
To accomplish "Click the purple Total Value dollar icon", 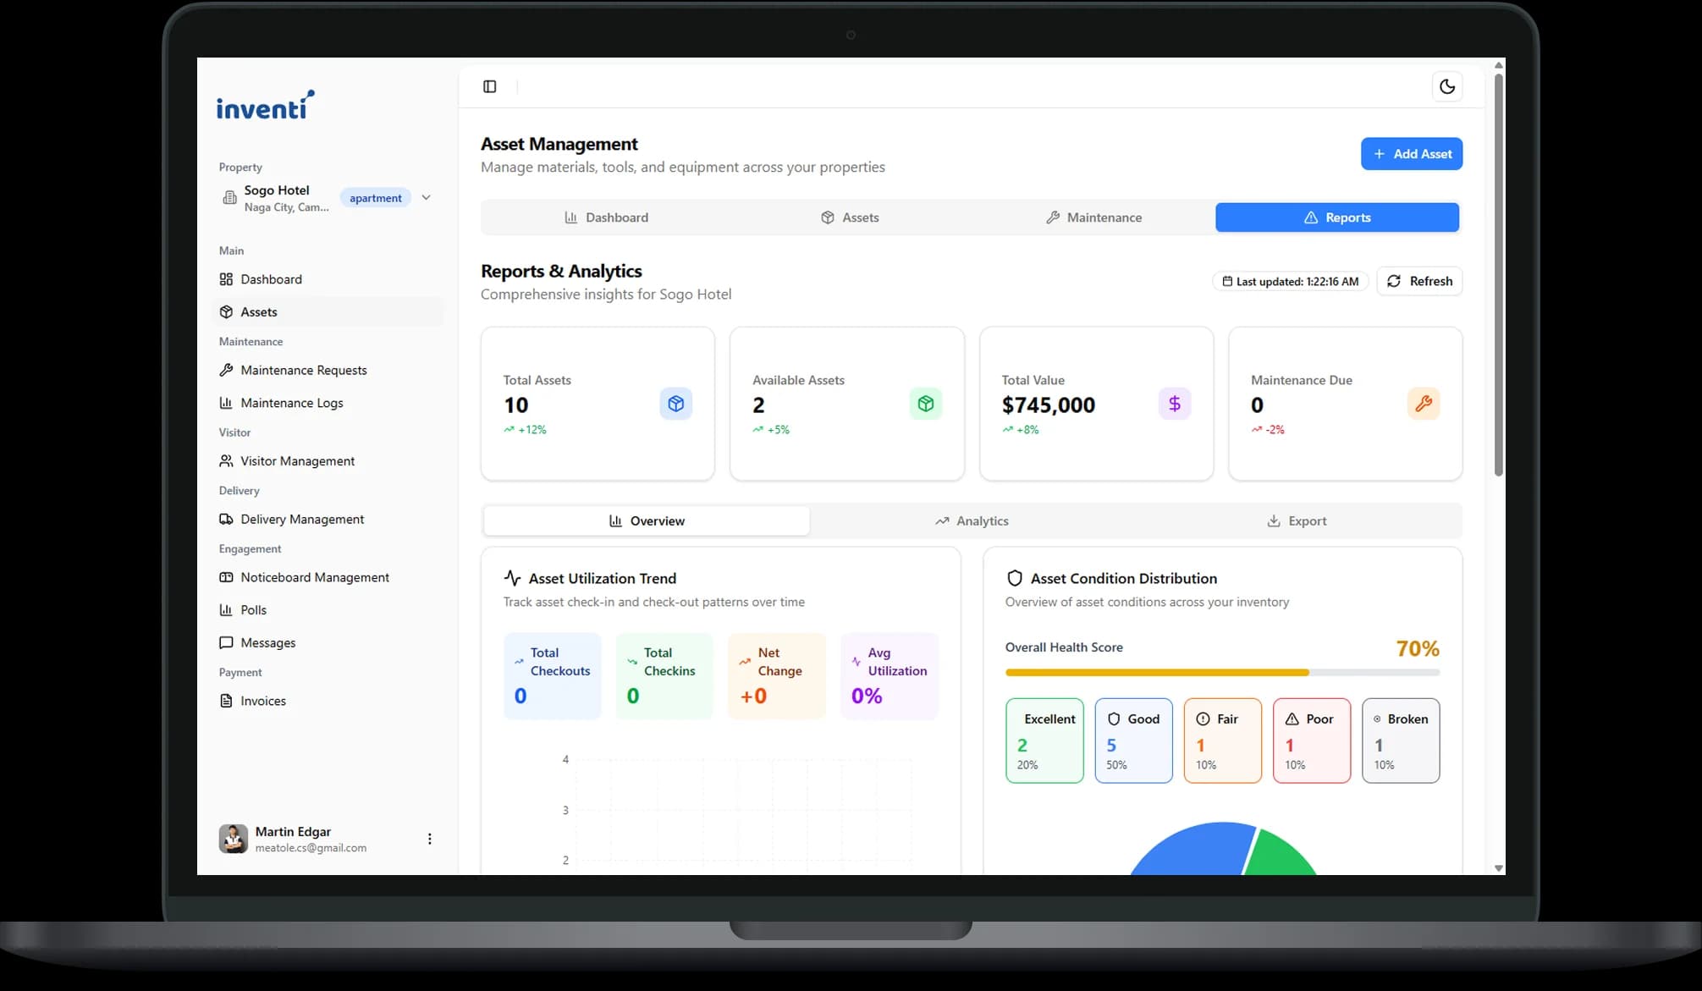I will [x=1174, y=404].
